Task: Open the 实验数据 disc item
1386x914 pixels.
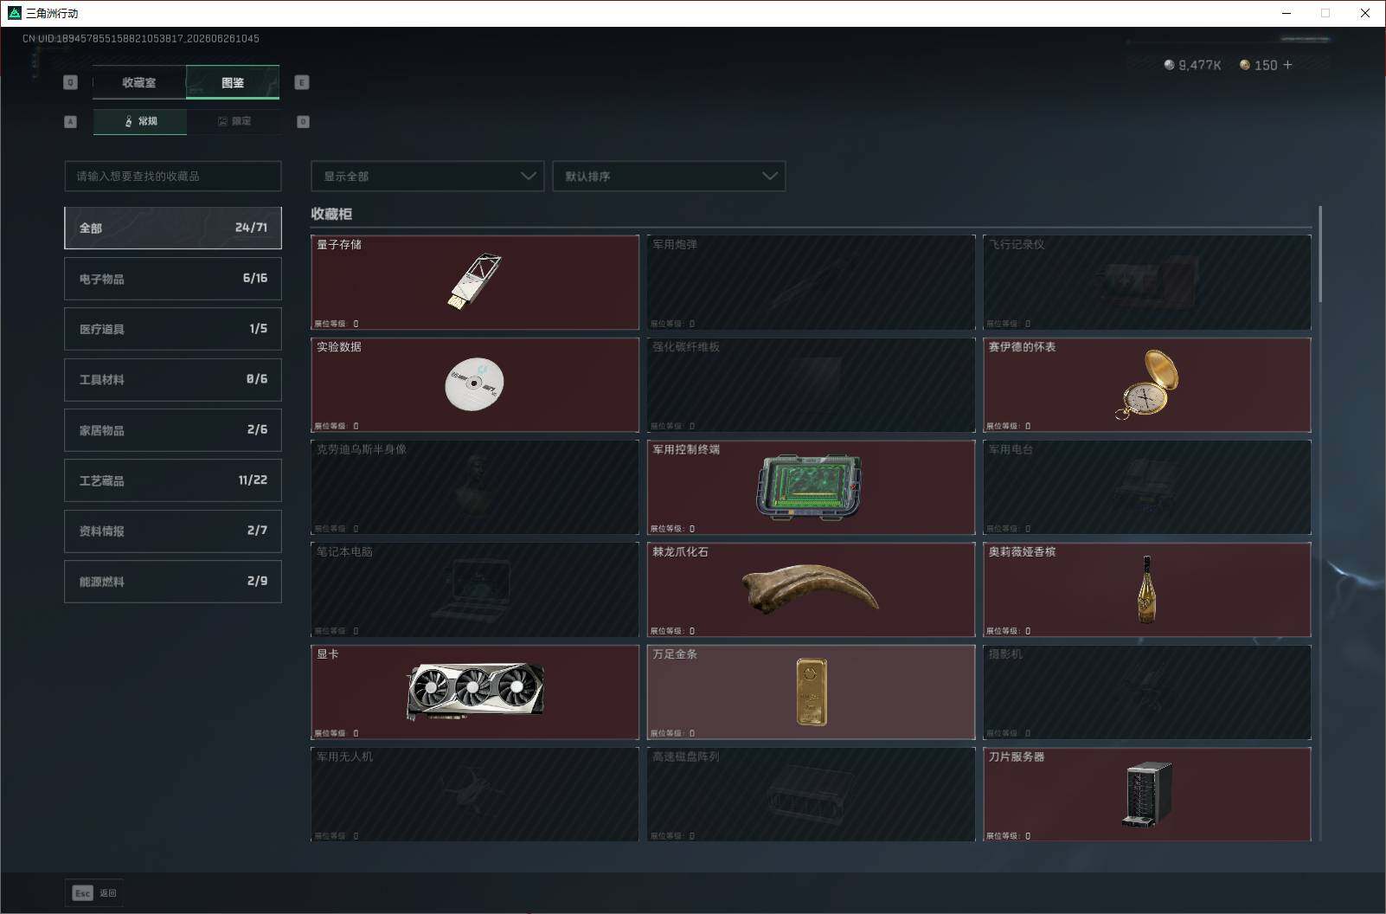Action: click(x=475, y=384)
